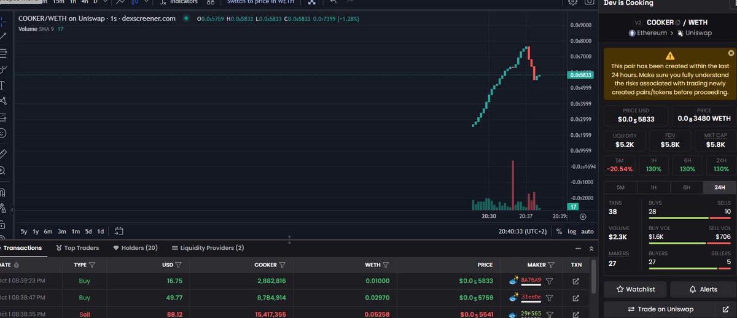Open Holders (20) tab
Viewport: 737px width, 318px height.
(x=135, y=248)
